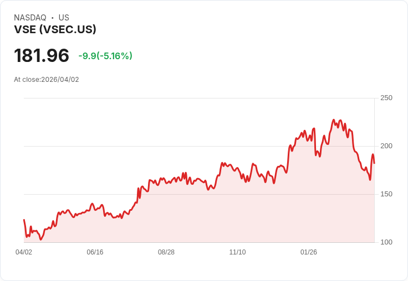Select the US market label
The width and height of the screenshot is (408, 281).
[x=64, y=18]
